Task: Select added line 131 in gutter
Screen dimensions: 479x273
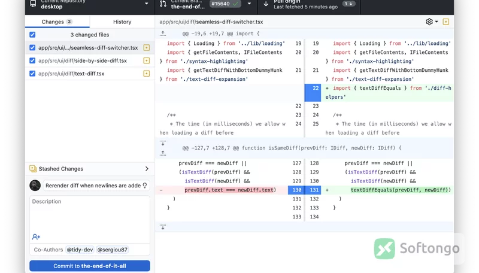Action: coord(313,190)
